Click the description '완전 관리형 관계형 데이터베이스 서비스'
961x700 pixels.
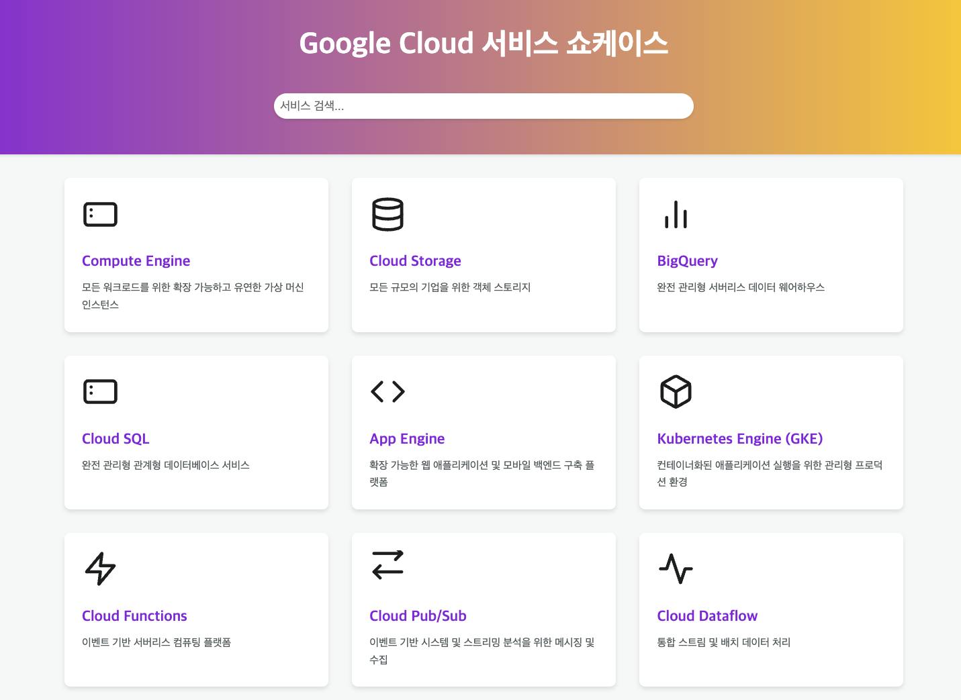click(166, 465)
